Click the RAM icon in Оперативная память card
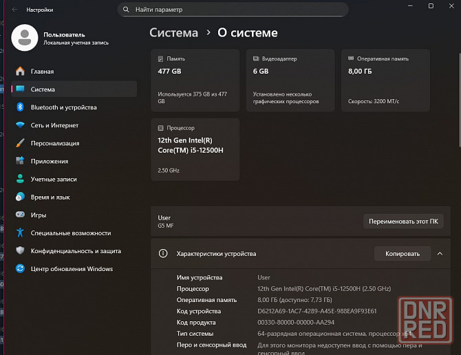The height and width of the screenshot is (355, 461). tap(351, 58)
